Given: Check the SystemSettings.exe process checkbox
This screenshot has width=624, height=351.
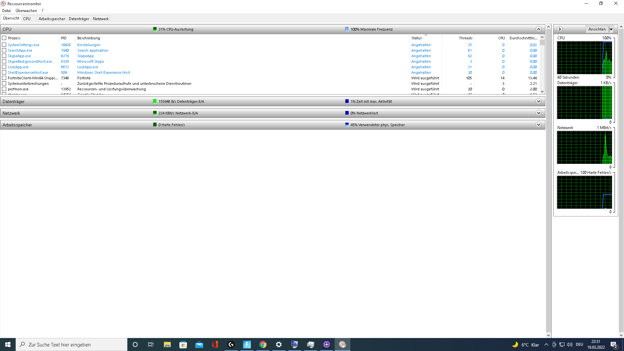Looking at the screenshot, I should pyautogui.click(x=4, y=45).
